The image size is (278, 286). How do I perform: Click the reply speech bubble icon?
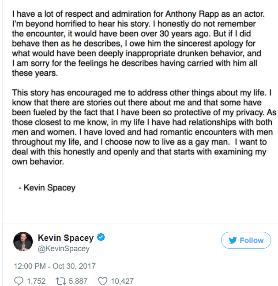(x=19, y=281)
